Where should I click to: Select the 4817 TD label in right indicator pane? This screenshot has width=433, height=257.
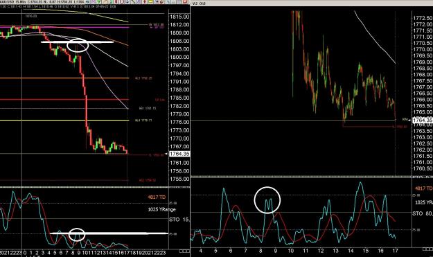[423, 188]
